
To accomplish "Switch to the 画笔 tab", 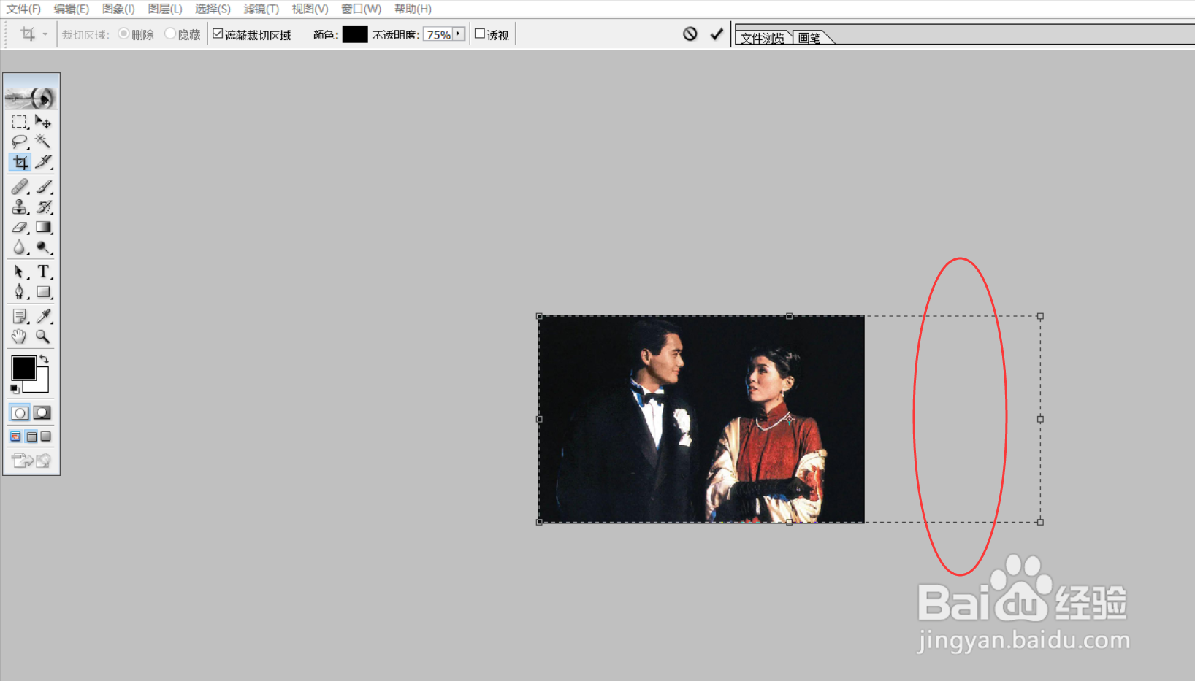I will pyautogui.click(x=809, y=38).
